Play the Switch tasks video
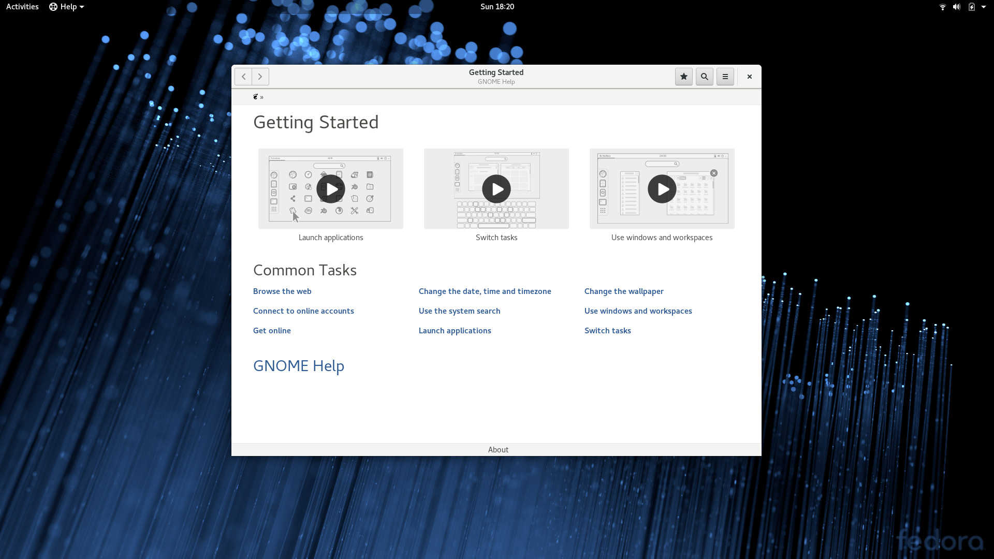The width and height of the screenshot is (994, 559). click(x=496, y=189)
